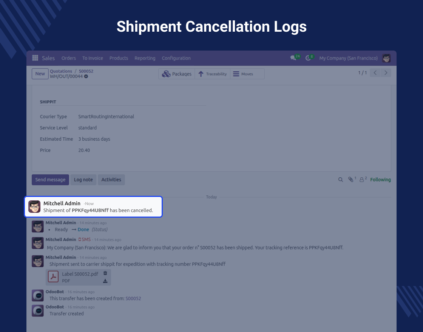Open the activities clock icon
The height and width of the screenshot is (332, 423).
308,58
